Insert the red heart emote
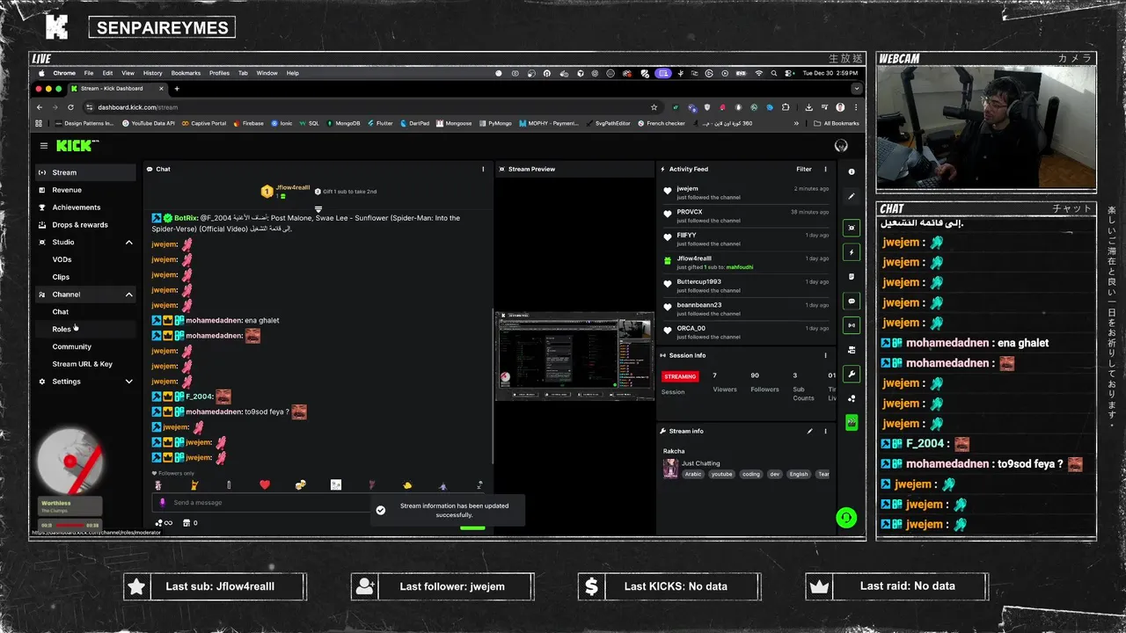This screenshot has width=1126, height=633. point(265,484)
